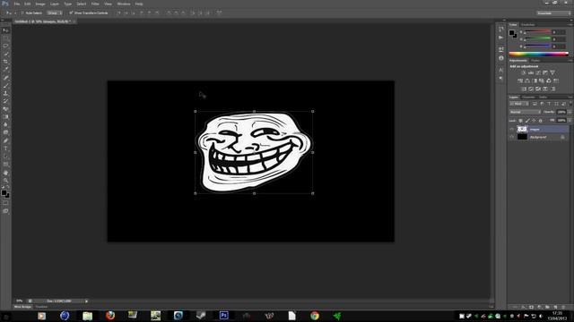Open the Window menu
This screenshot has height=322, width=574.
pos(124,4)
